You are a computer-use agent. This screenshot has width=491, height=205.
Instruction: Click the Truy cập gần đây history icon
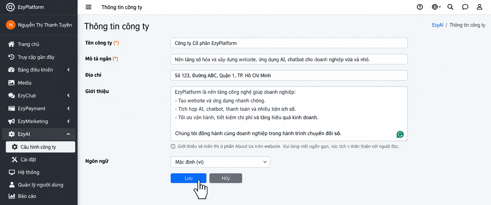coord(11,57)
